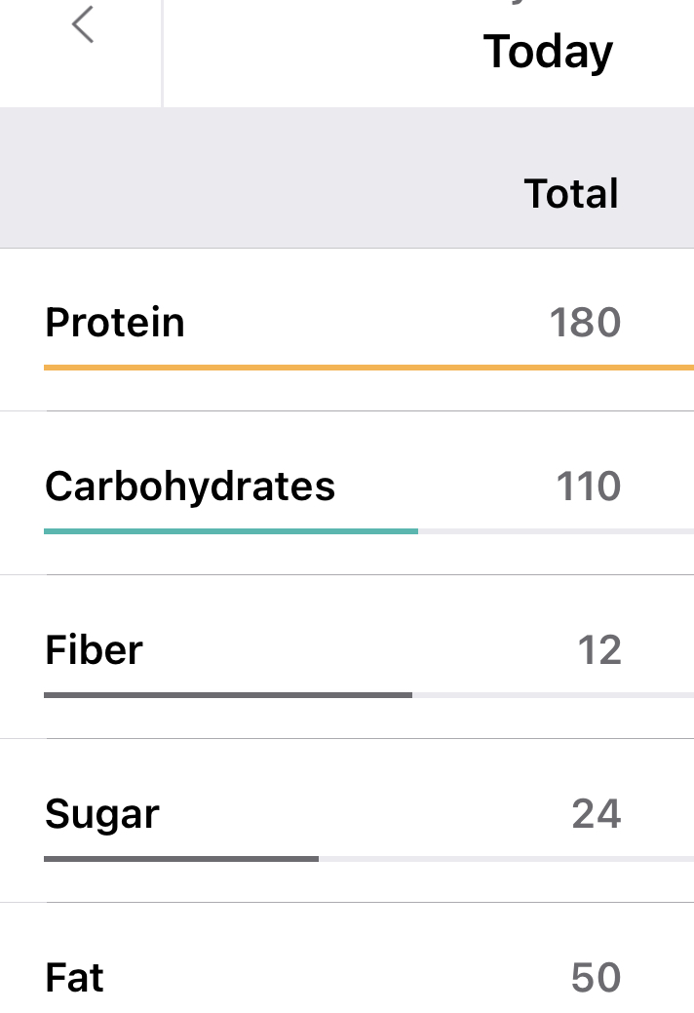The image size is (694, 1013).
Task: Select the Fiber nutrient label
Action: 94,649
